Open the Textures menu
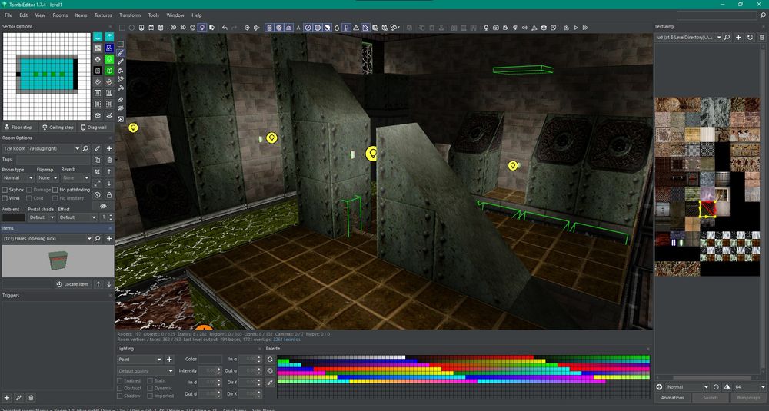The height and width of the screenshot is (411, 769). point(103,15)
